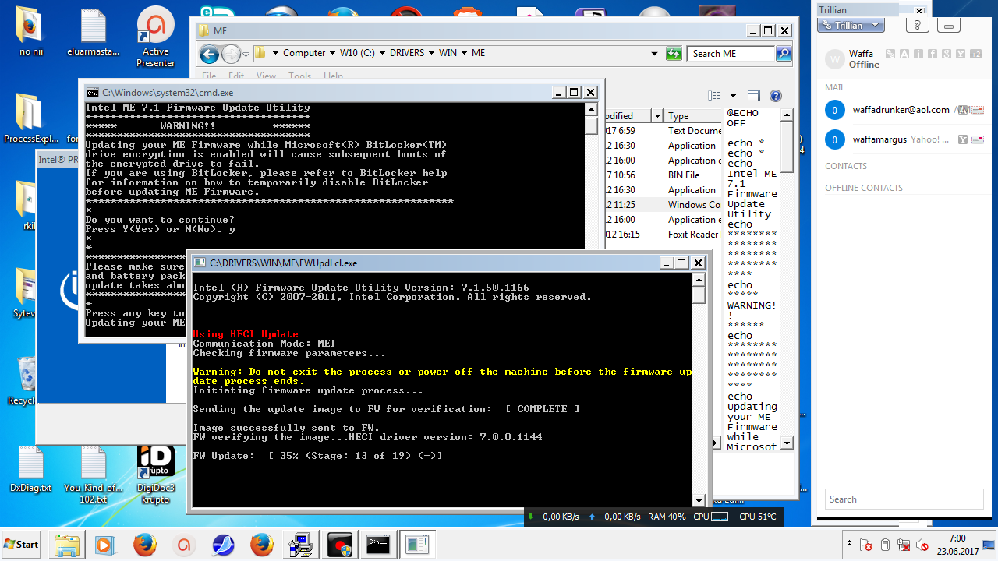The height and width of the screenshot is (561, 998).
Task: Click the Action Center flag tray icon
Action: point(866,545)
